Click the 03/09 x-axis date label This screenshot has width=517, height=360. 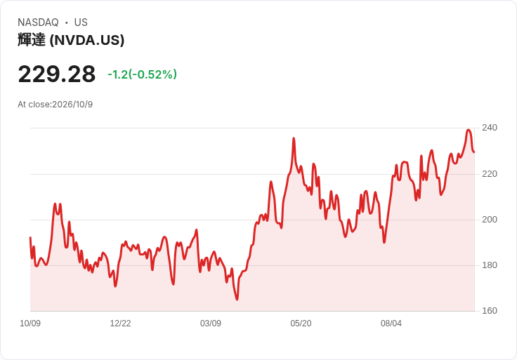tap(210, 324)
